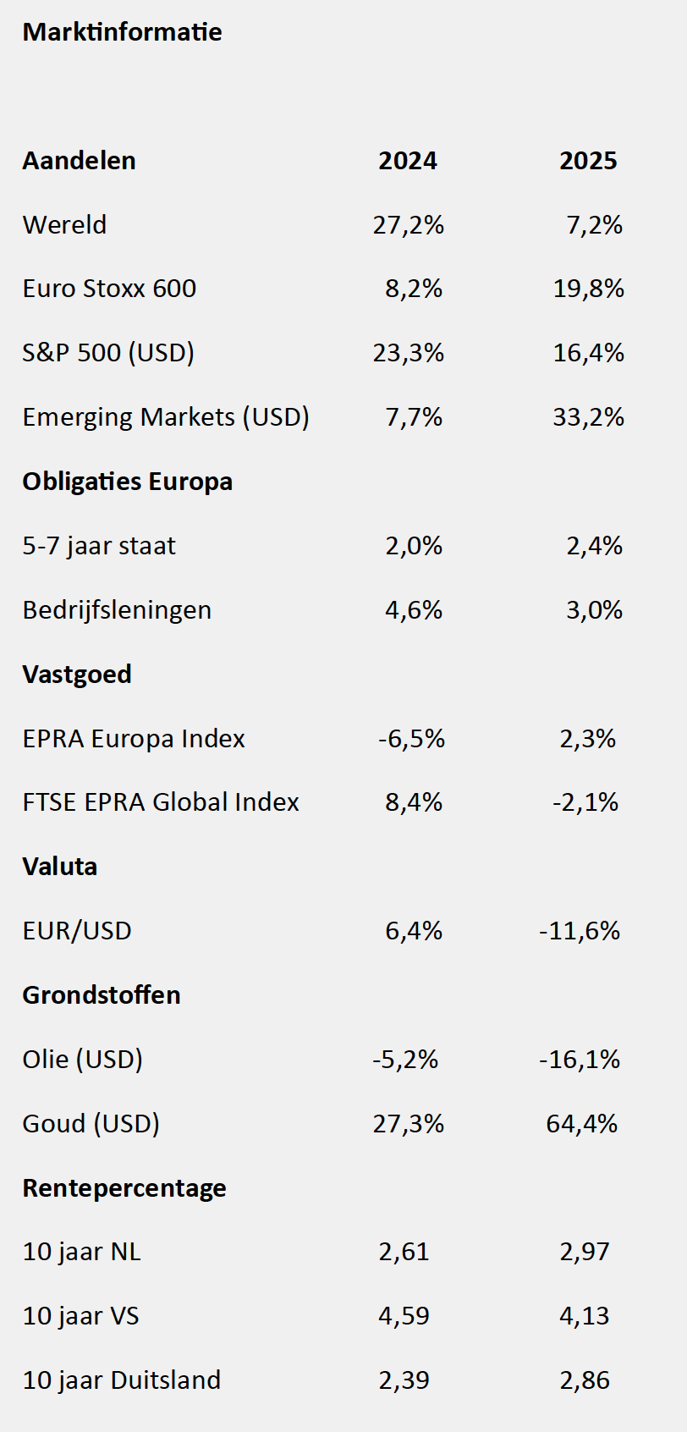The image size is (687, 1432).
Task: Click 10 jaar Duitsland 2025 value 2,86
Action: (585, 1380)
